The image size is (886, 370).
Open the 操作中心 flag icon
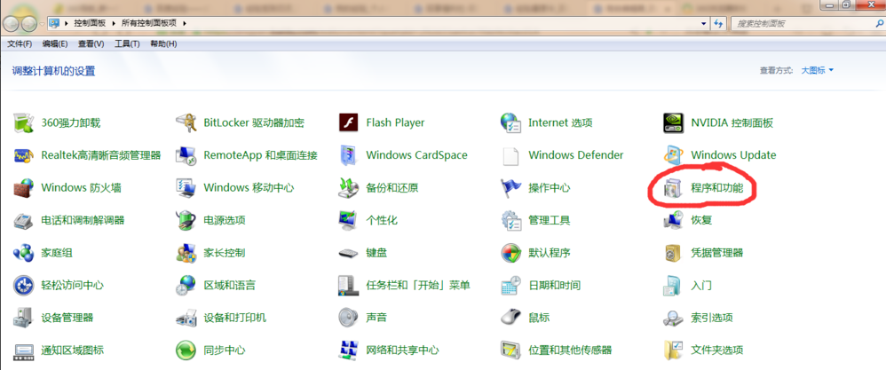(510, 187)
